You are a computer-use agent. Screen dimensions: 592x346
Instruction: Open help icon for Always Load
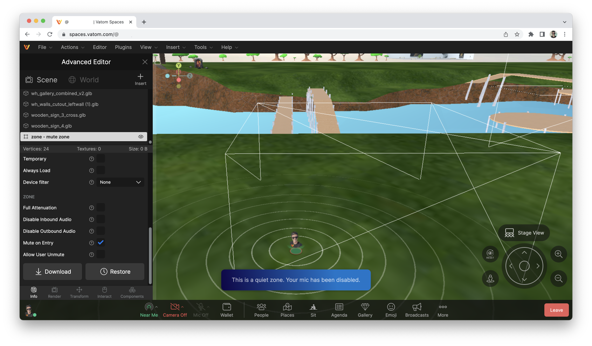(x=91, y=171)
